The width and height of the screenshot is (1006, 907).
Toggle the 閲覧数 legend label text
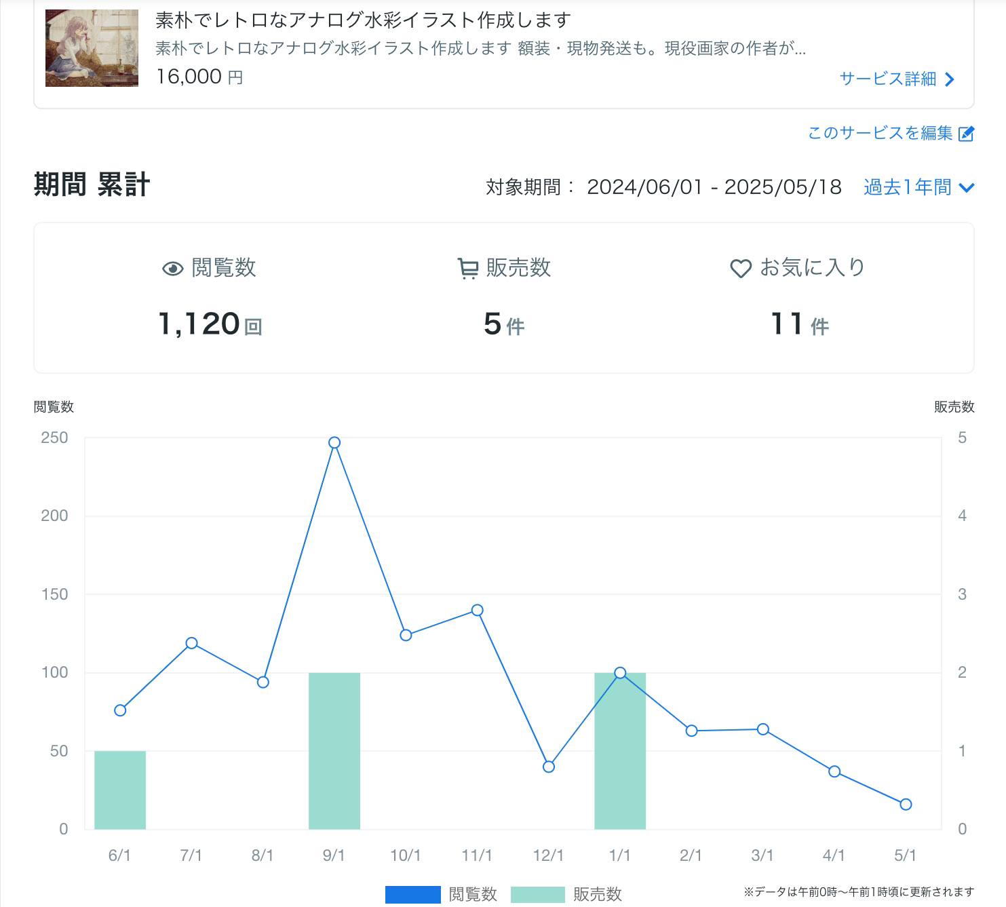tap(473, 894)
